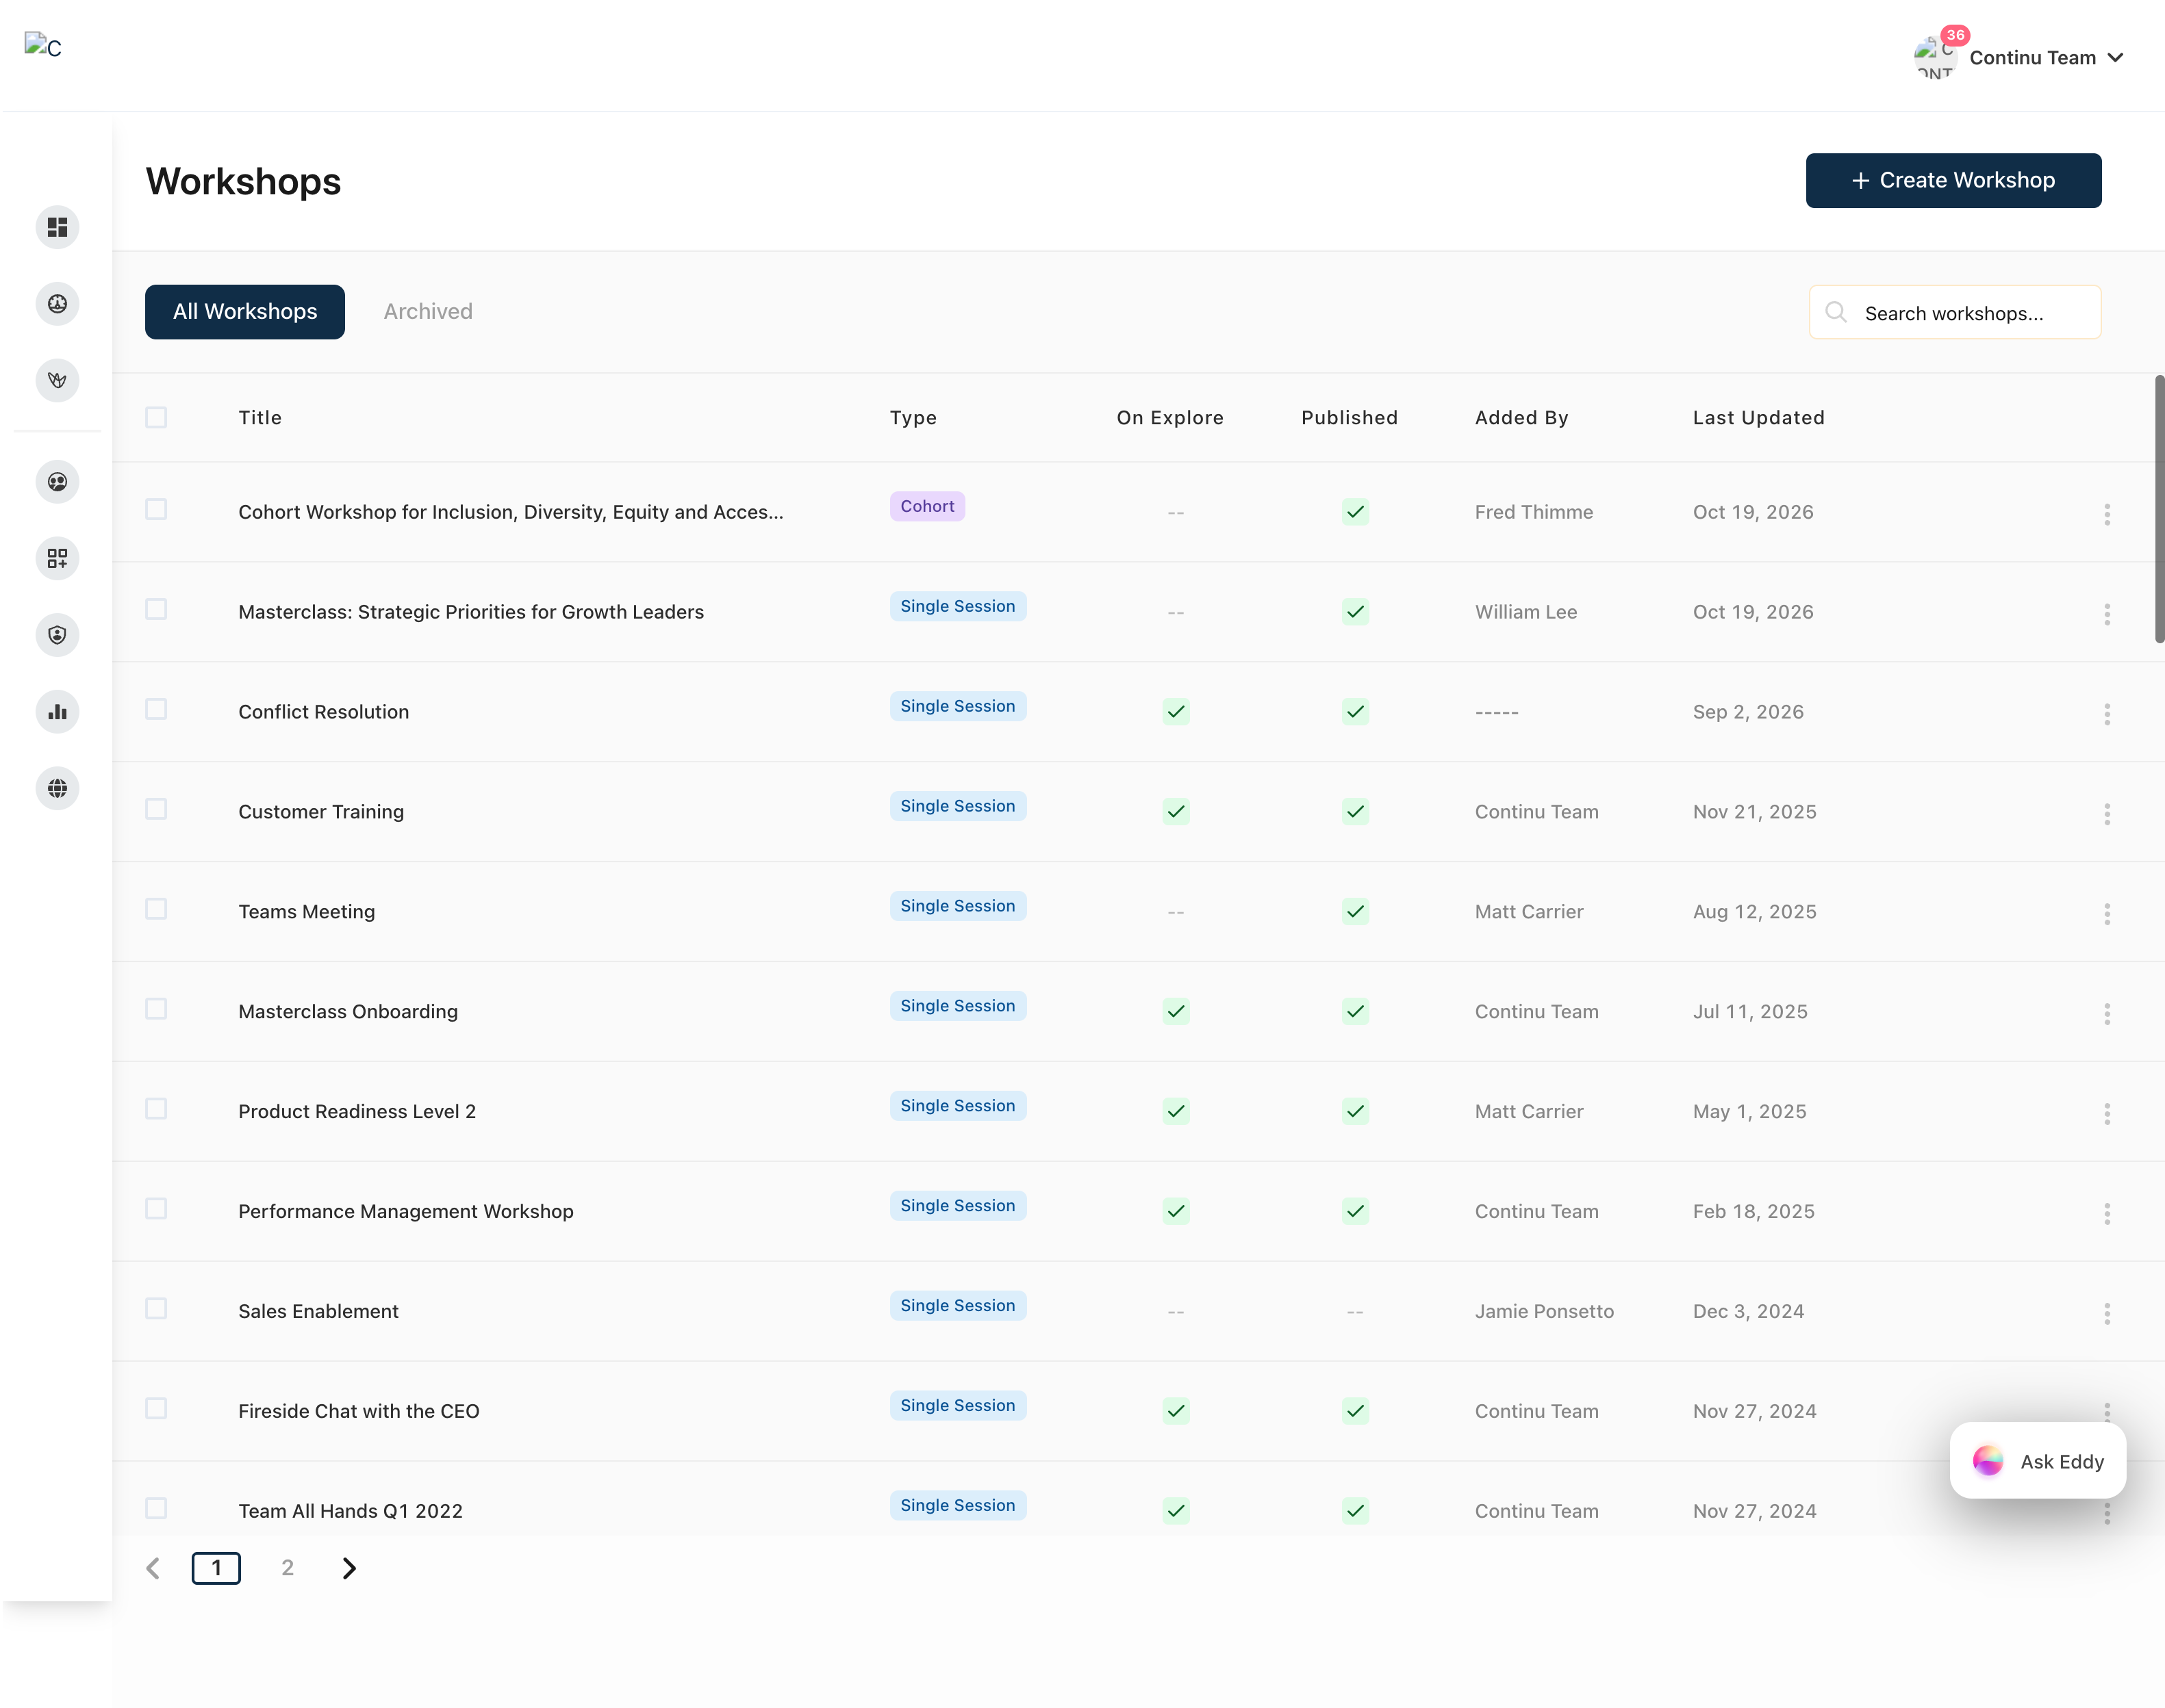Viewport: 2165px width, 1708px height.
Task: Check the Conflict Resolution row checkbox
Action: [x=156, y=710]
